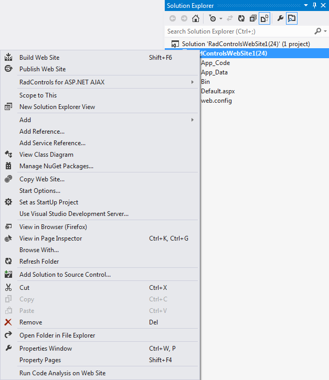This screenshot has height=380, width=329.
Task: Select the App_Data folder
Action: click(214, 72)
